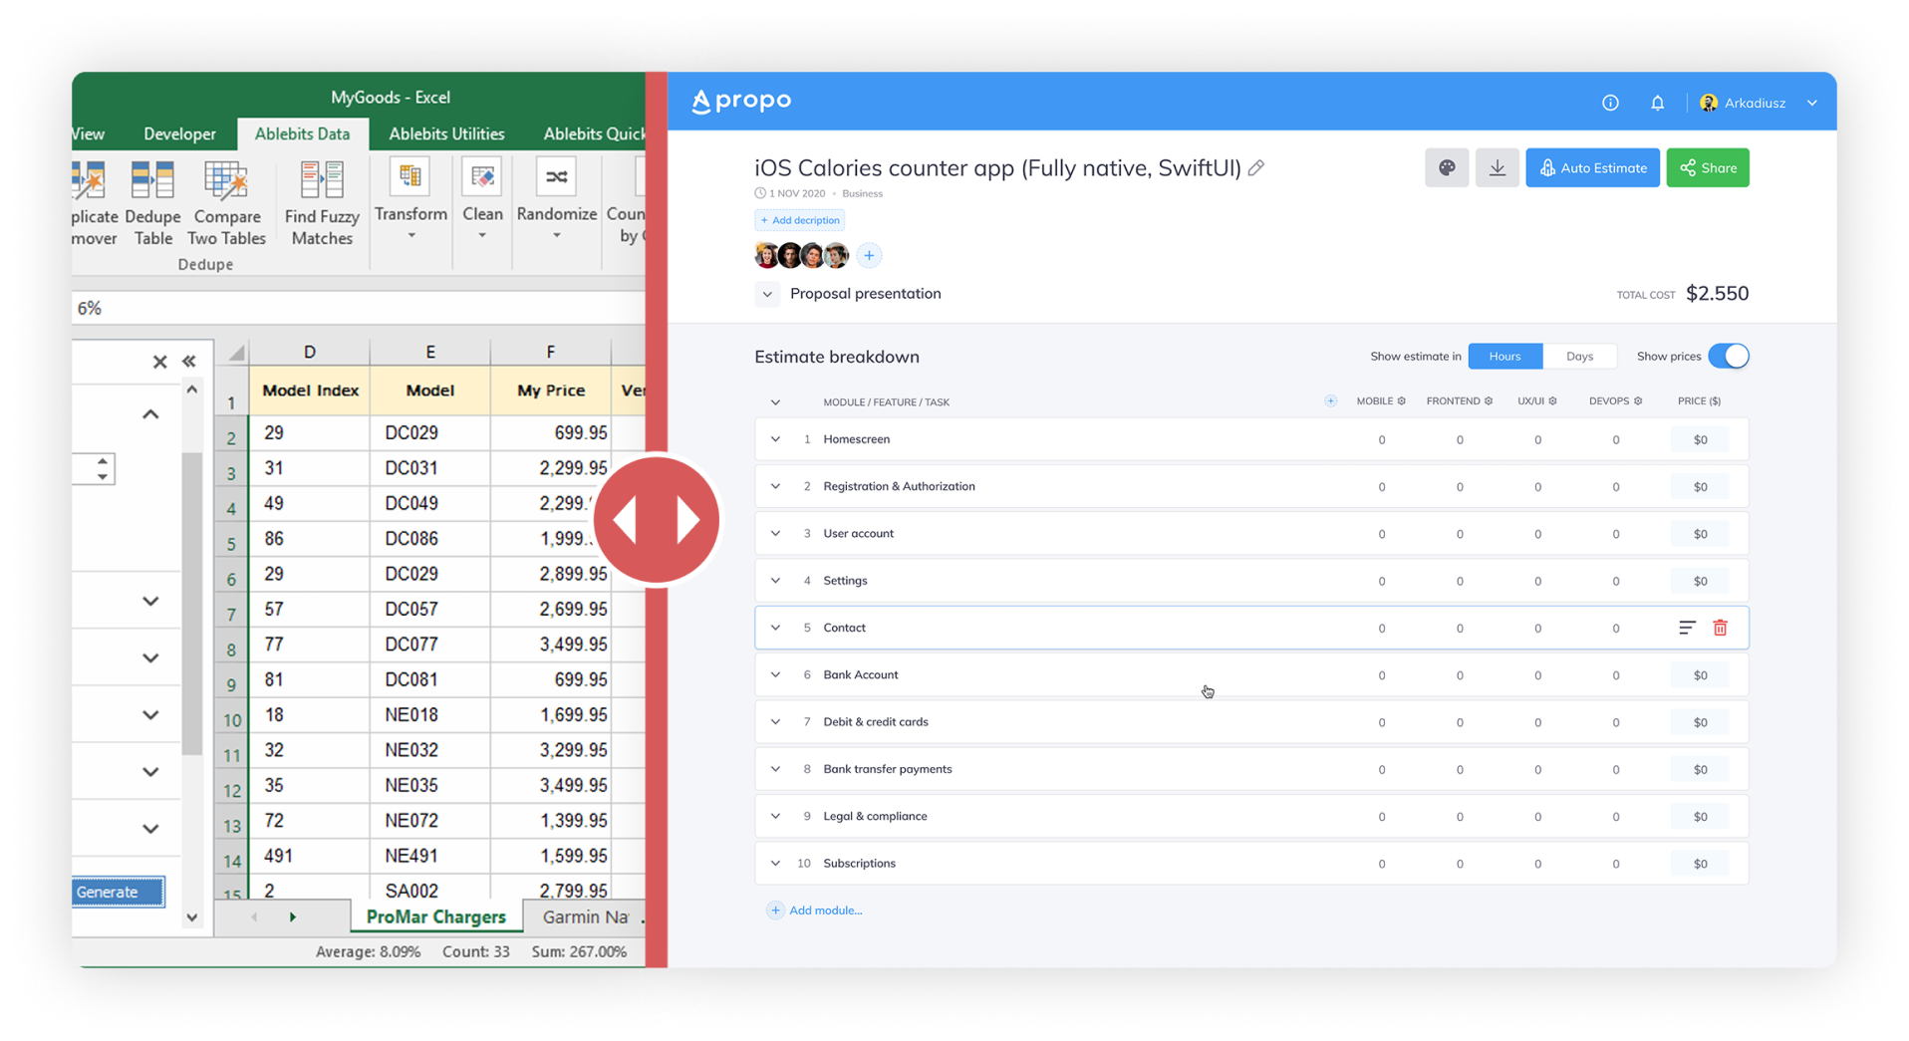The image size is (1909, 1041).
Task: Click the Clean tool icon
Action: point(482,178)
